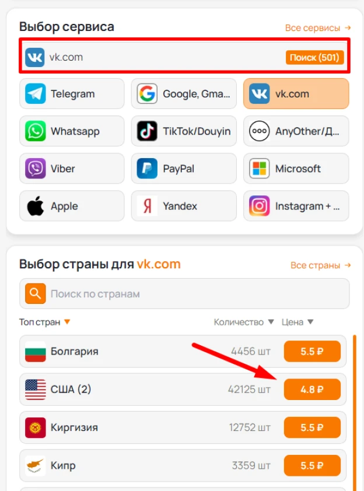The height and width of the screenshot is (491, 364).
Task: Open the Все сервисы link
Action: coord(318,28)
